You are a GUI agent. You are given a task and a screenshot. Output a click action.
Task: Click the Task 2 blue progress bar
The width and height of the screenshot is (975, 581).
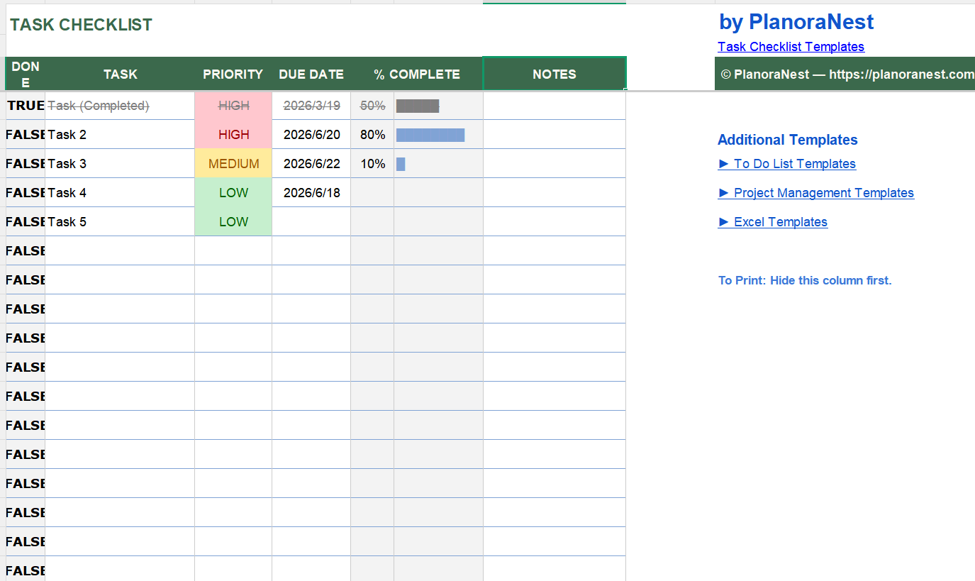pos(430,135)
